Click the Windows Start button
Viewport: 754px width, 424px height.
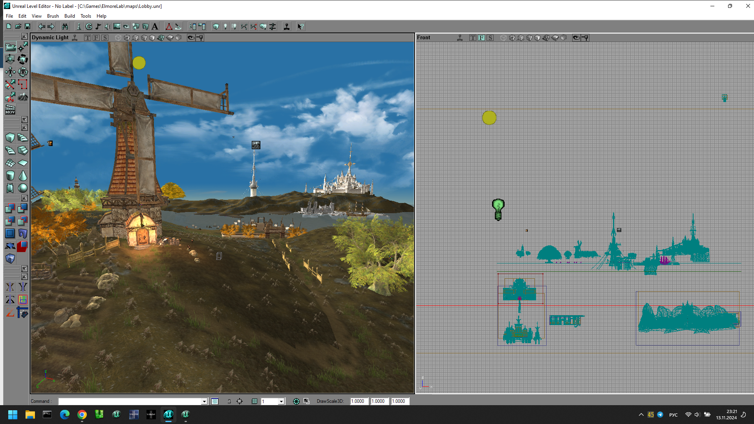click(13, 415)
